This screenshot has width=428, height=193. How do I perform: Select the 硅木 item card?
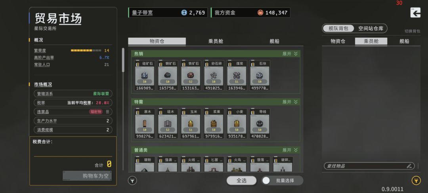(168, 124)
